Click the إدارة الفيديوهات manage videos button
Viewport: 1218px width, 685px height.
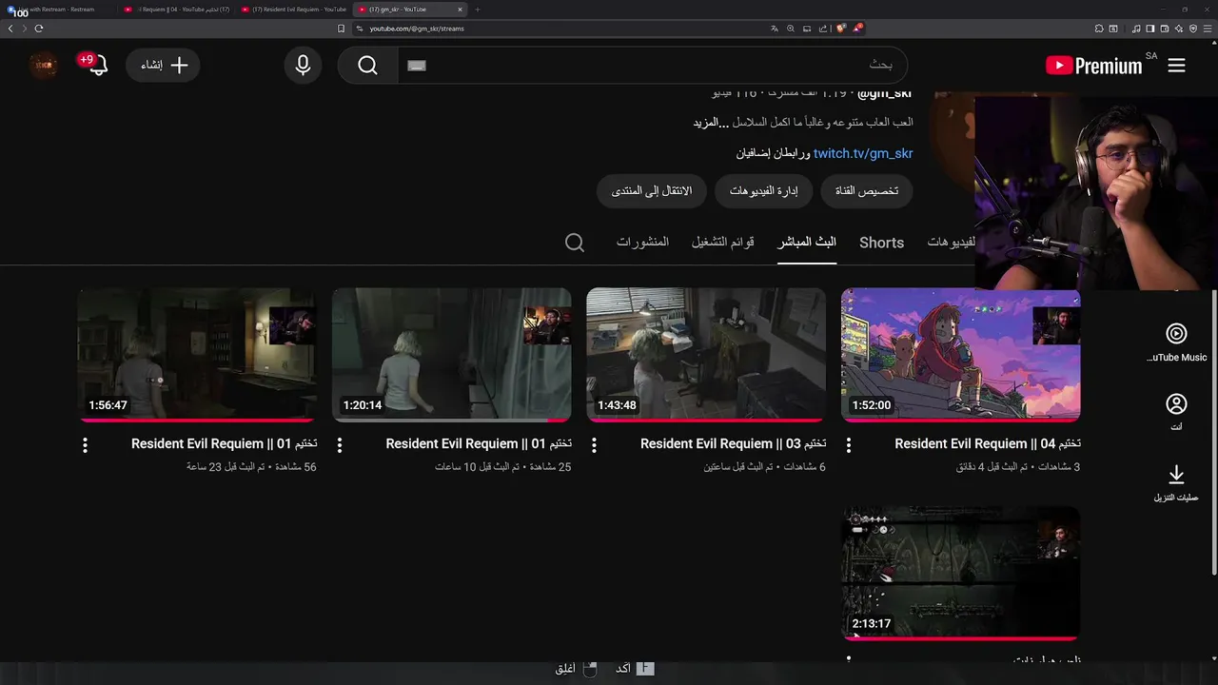pos(764,191)
